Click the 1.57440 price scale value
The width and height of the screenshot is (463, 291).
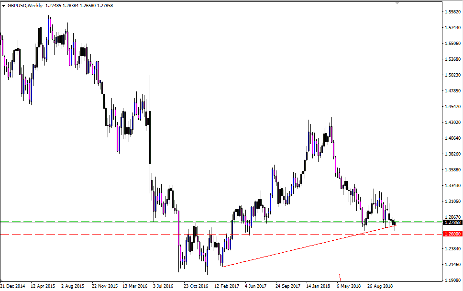point(452,27)
